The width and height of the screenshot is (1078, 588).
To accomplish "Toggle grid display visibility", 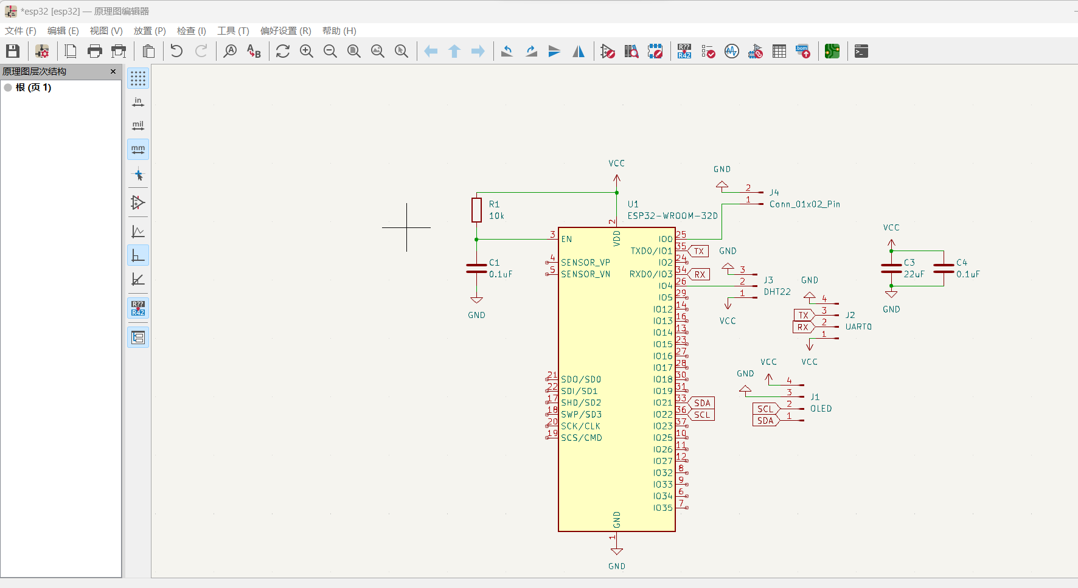I will [138, 78].
